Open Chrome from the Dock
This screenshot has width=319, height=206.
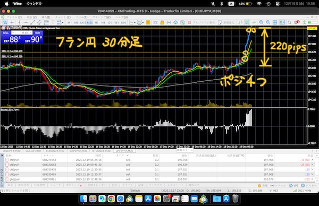pos(111,199)
